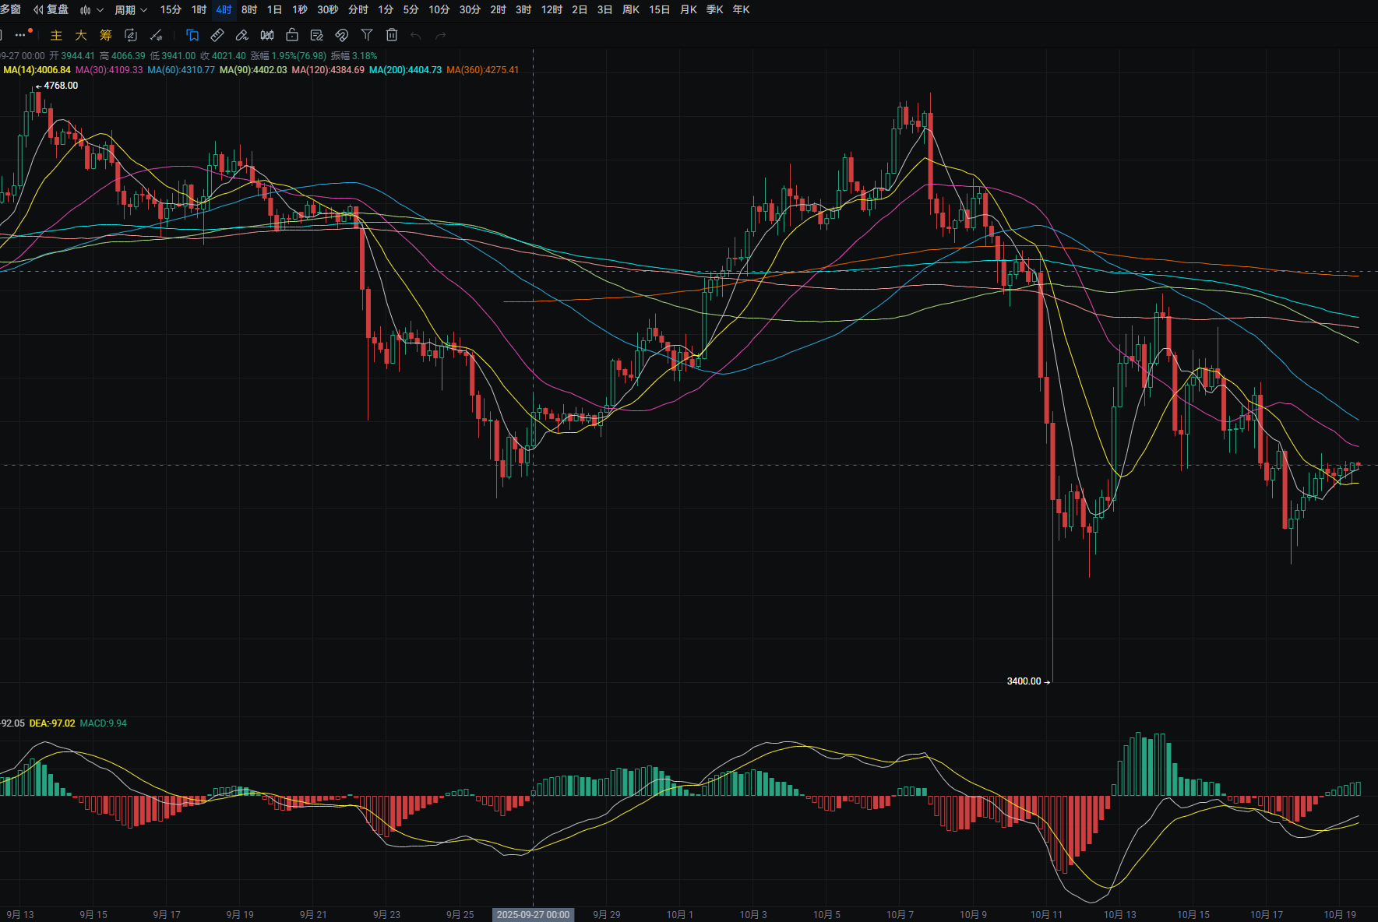
Task: Click the filter funnel icon
Action: [x=367, y=35]
